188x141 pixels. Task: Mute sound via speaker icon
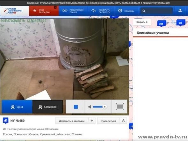click(90, 107)
